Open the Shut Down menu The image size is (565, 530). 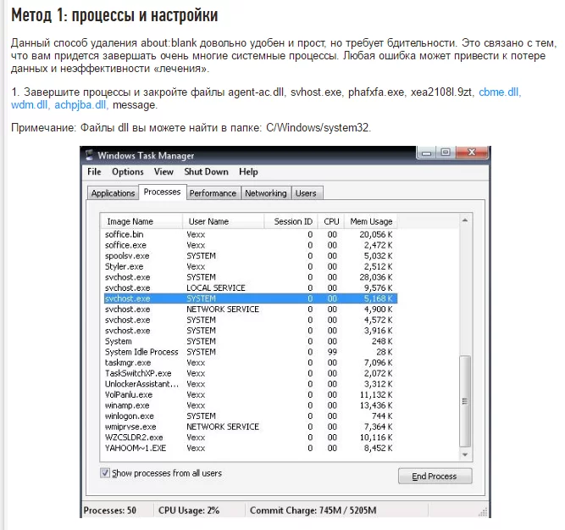point(206,172)
